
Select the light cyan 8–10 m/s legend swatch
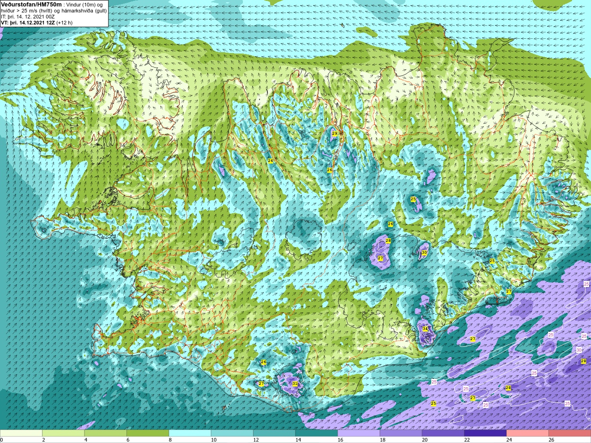[x=190, y=433]
